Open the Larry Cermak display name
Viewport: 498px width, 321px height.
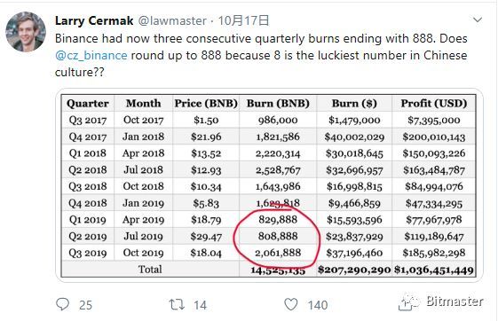(94, 21)
